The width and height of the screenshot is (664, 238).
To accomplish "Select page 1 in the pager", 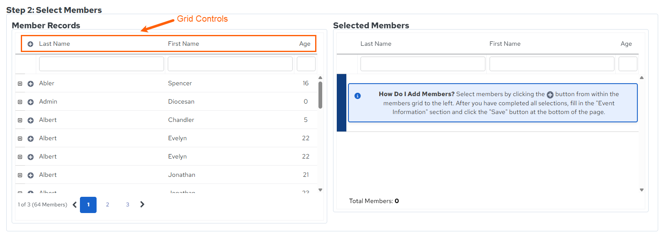I will 88,205.
